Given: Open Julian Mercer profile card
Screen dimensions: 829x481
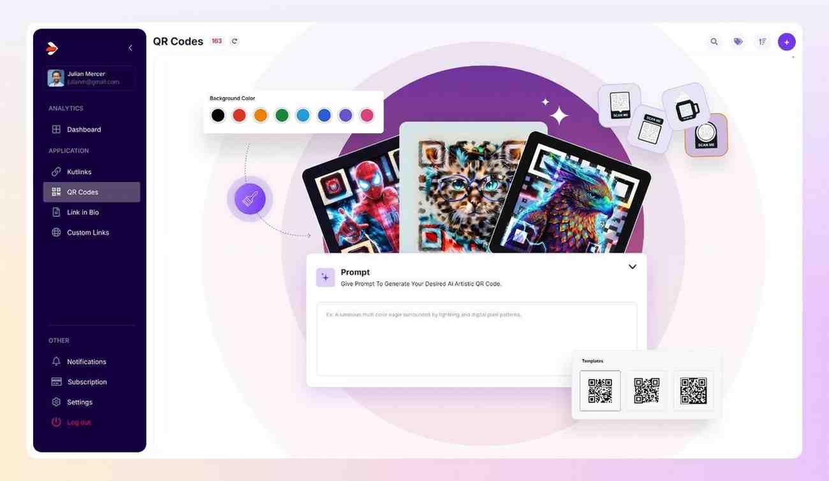Looking at the screenshot, I should [89, 78].
